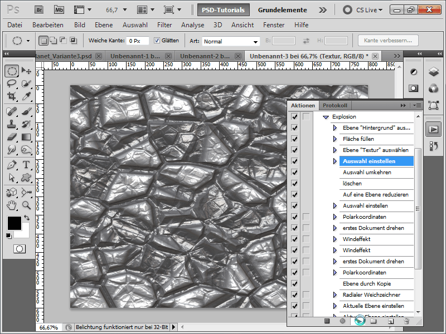This screenshot has height=334, width=446.
Task: Open the Layers panel dock icon
Action: [434, 72]
